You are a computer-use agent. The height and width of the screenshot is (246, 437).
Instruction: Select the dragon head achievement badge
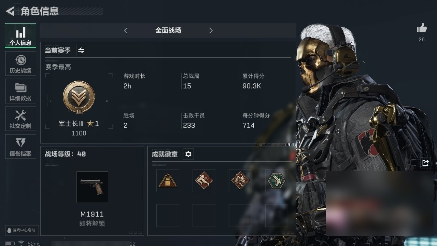[x=240, y=180]
